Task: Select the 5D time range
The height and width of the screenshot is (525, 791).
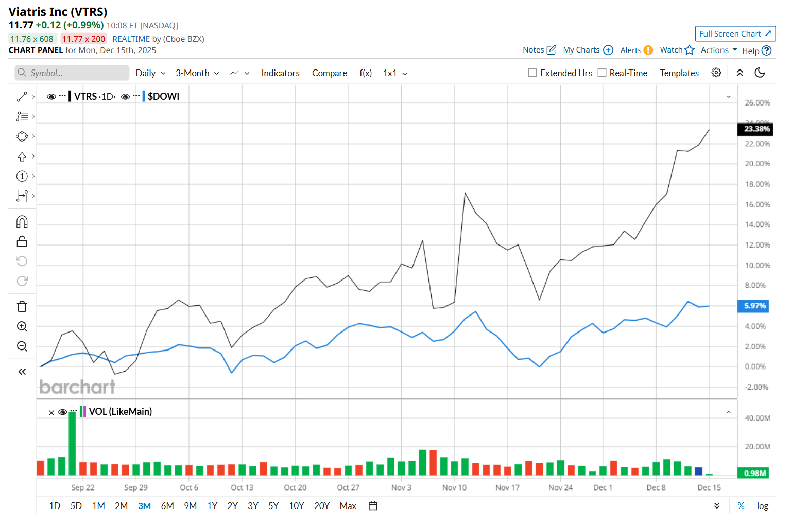Action: pyautogui.click(x=76, y=506)
